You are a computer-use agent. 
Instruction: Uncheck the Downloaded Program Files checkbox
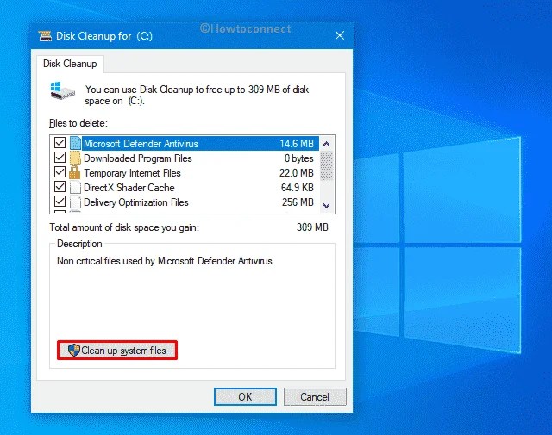[x=60, y=158]
